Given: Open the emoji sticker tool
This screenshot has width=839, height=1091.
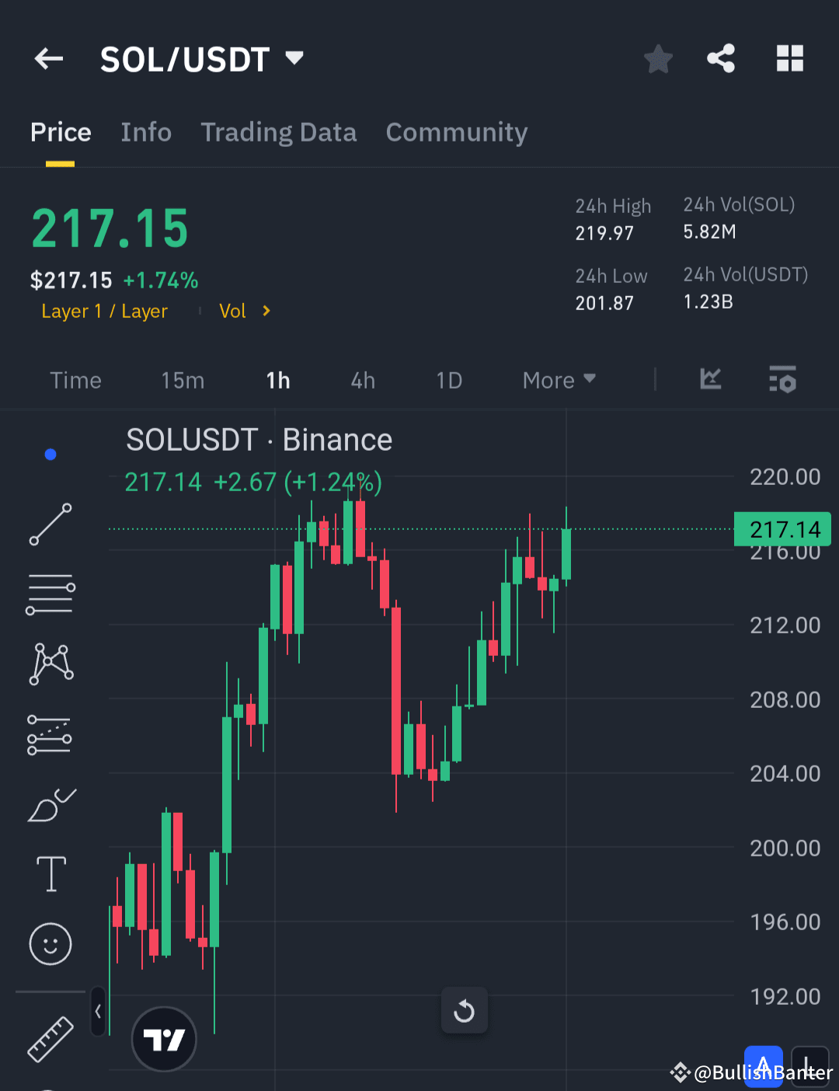Looking at the screenshot, I should pos(50,944).
